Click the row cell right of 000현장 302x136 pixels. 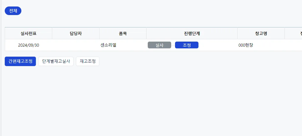pos(293,45)
